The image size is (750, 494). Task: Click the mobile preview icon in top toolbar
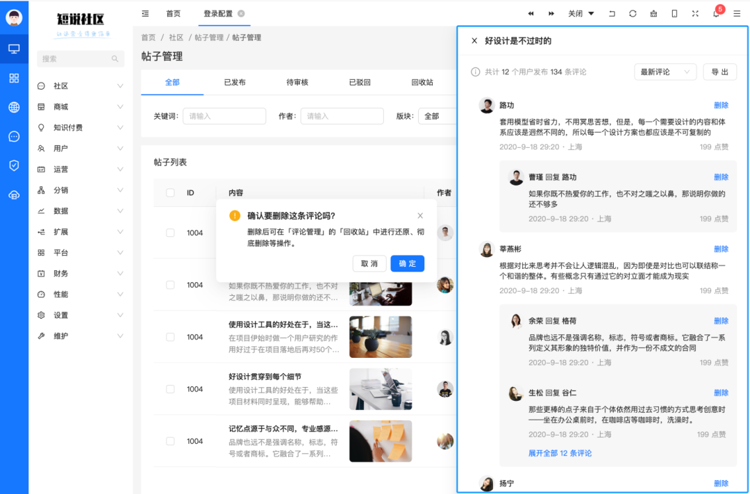click(674, 13)
